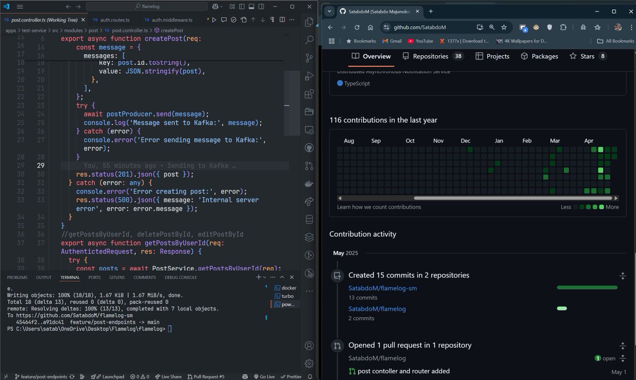Open GitHub Repositories tab
Screen dimensions: 636x380
pyautogui.click(x=432, y=56)
